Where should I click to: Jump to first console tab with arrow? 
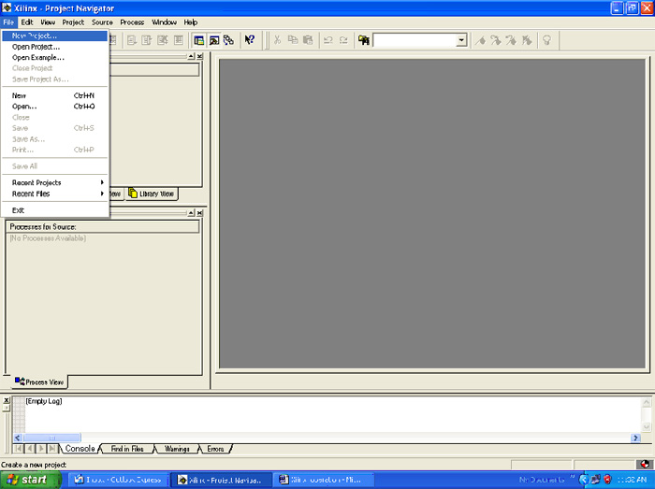click(x=18, y=449)
